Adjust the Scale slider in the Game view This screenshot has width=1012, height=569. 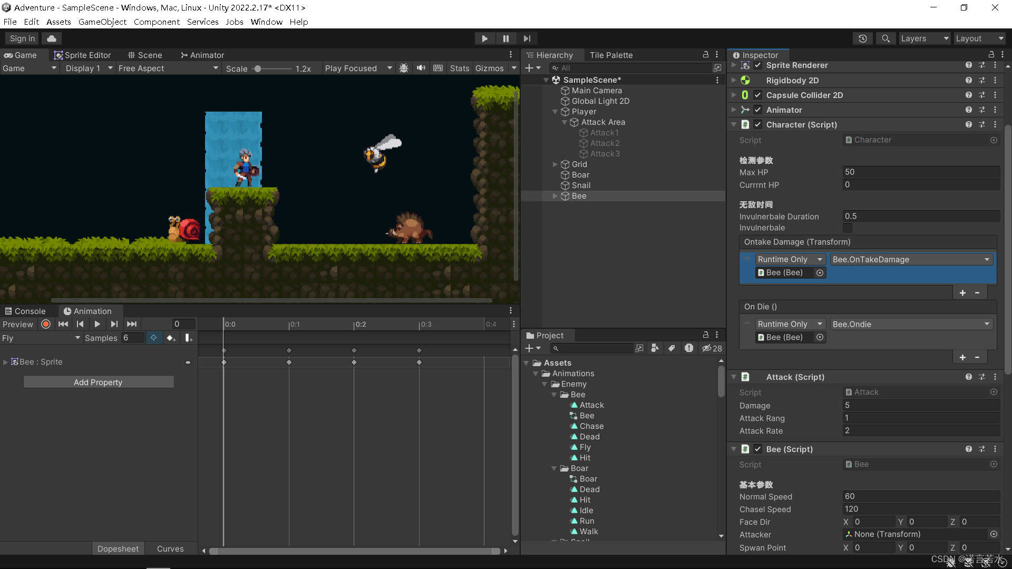[258, 68]
